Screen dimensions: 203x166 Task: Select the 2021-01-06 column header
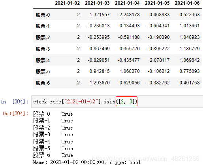tap(187, 3)
